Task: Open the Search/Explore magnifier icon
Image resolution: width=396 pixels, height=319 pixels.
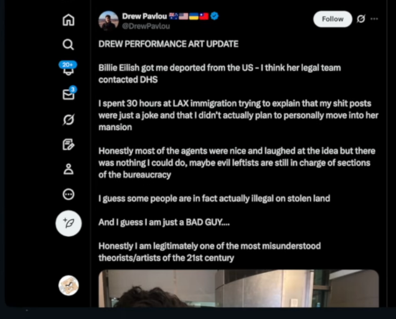Action: click(x=68, y=44)
